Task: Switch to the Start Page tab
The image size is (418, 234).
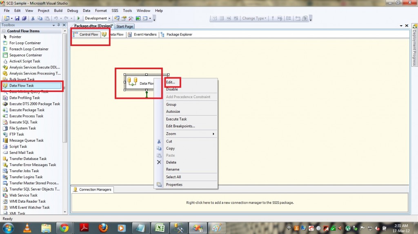Action: (x=125, y=26)
